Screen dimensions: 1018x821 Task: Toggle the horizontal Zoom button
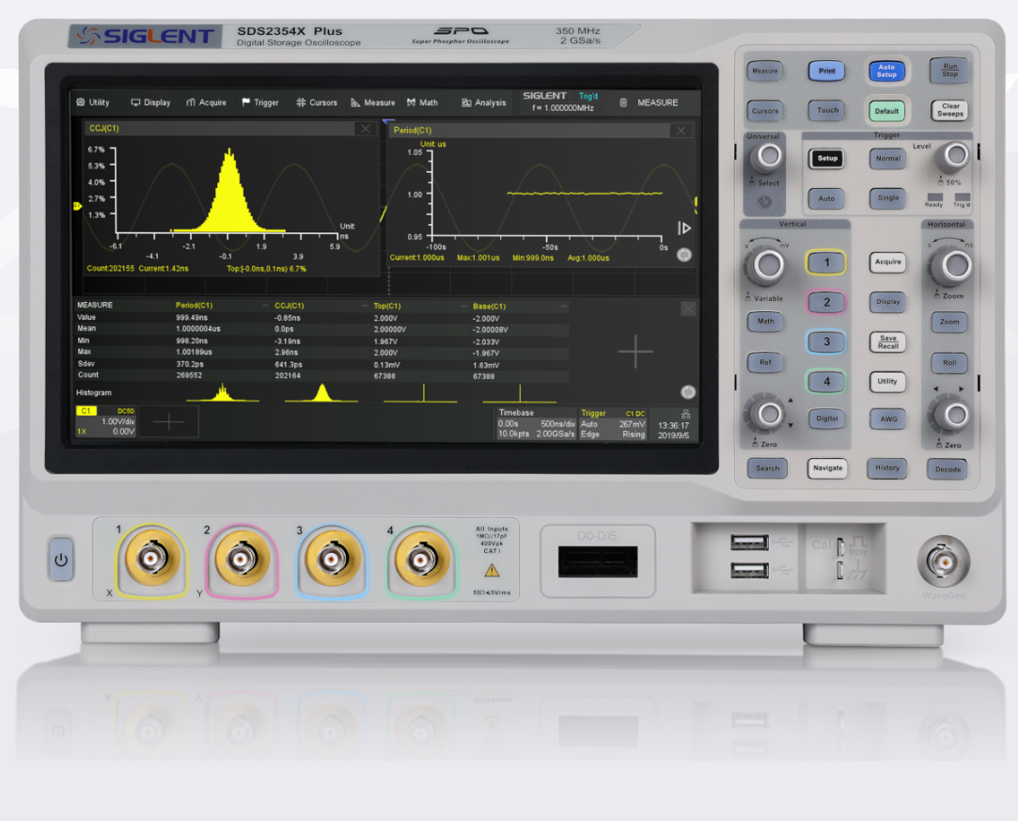point(949,323)
